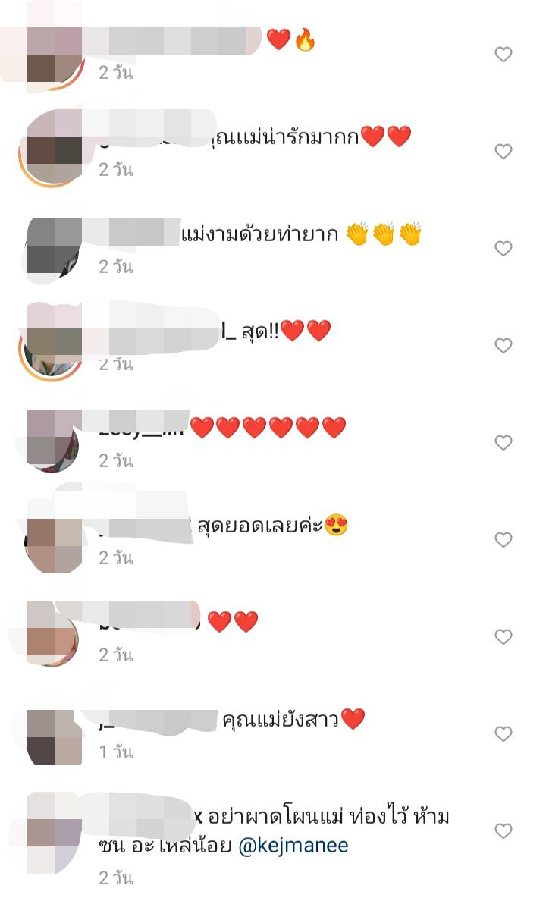This screenshot has width=546, height=898.
Task: Like the comment 'คุณแม่น่ารักมากก'
Action: click(x=503, y=151)
